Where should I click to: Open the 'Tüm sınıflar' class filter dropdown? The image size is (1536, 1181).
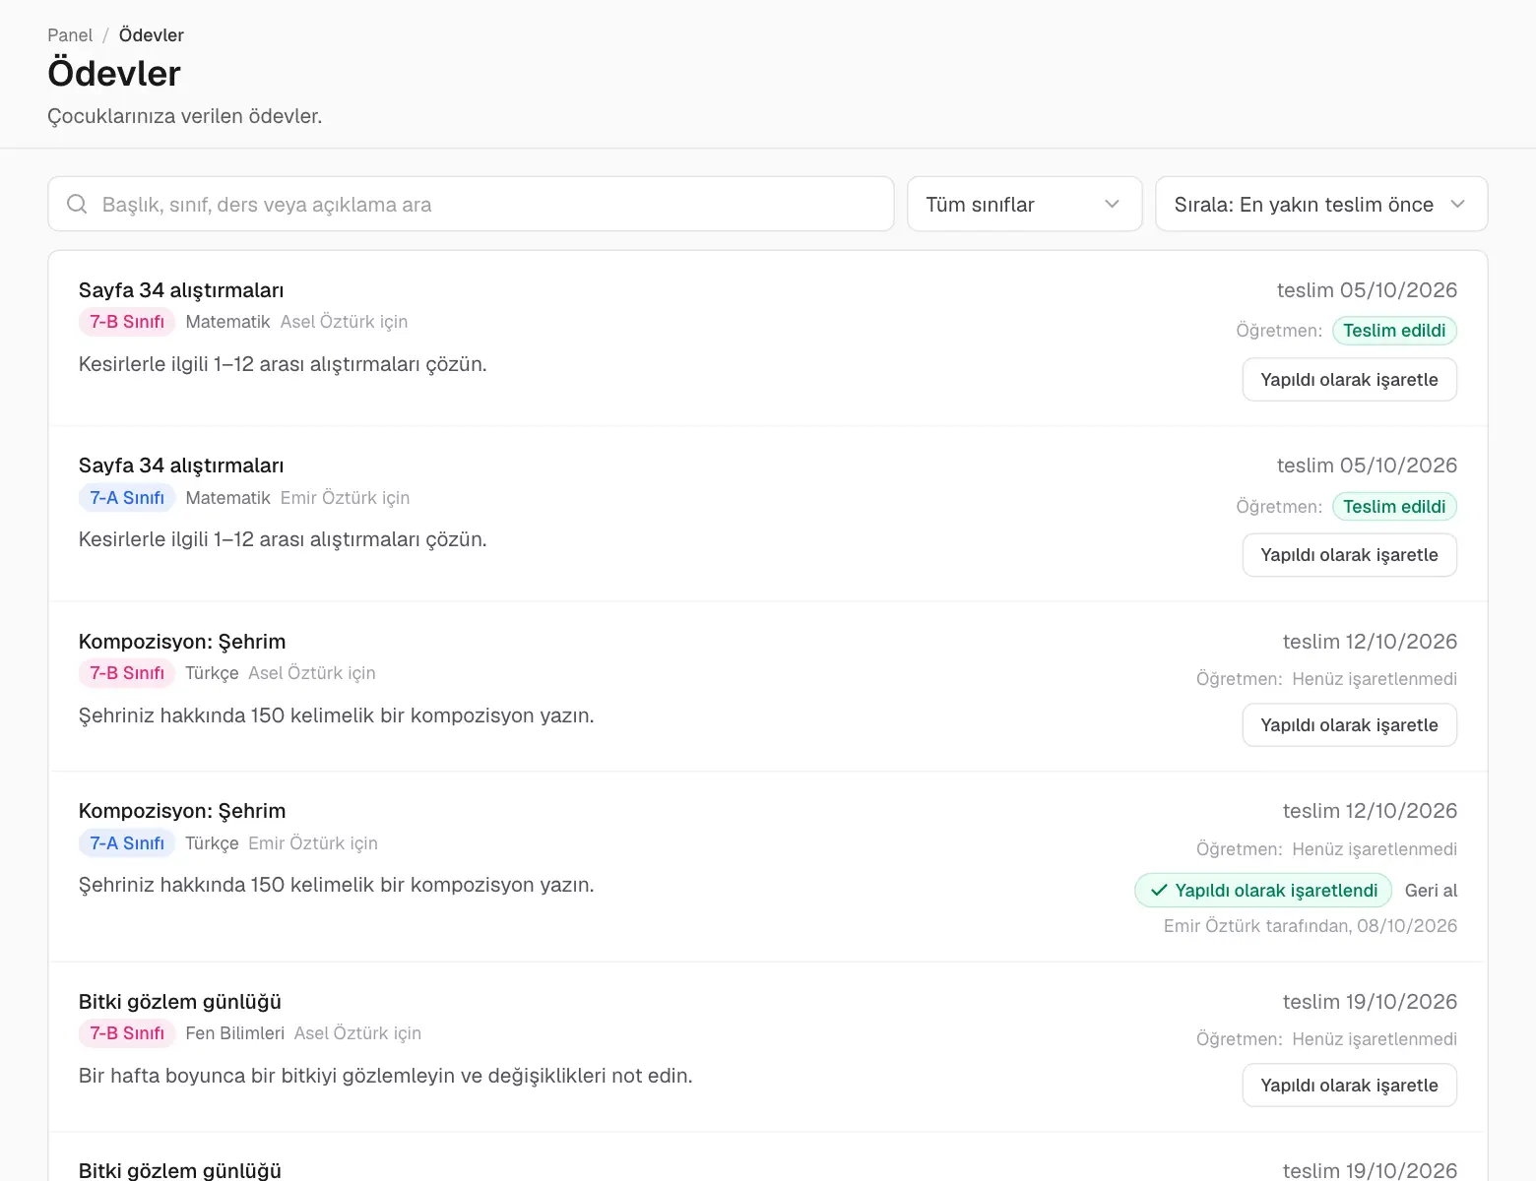pos(1024,204)
